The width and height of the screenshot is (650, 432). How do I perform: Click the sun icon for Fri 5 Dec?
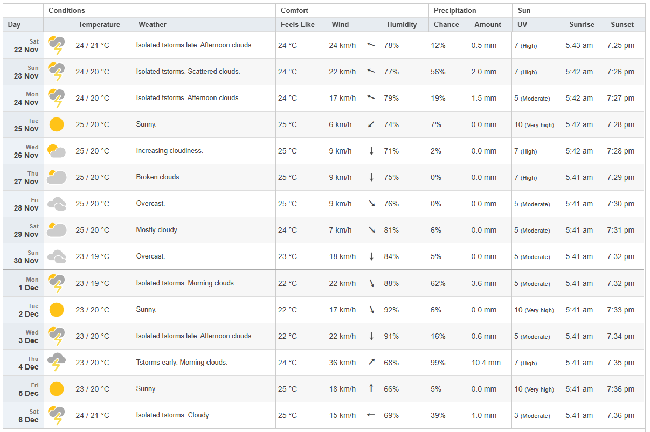click(x=57, y=388)
